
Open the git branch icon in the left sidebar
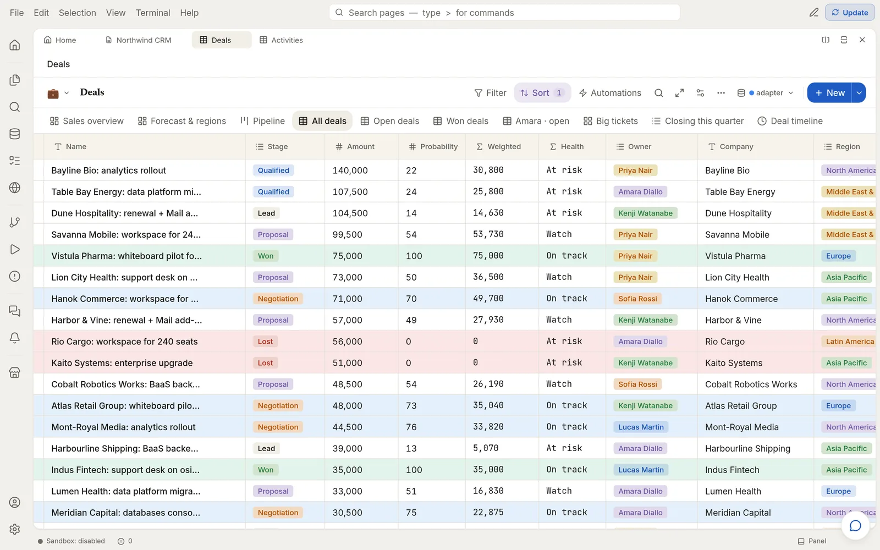15,222
